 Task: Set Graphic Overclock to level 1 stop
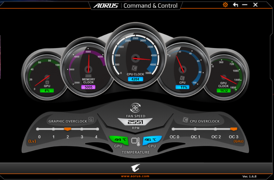(x=53, y=129)
